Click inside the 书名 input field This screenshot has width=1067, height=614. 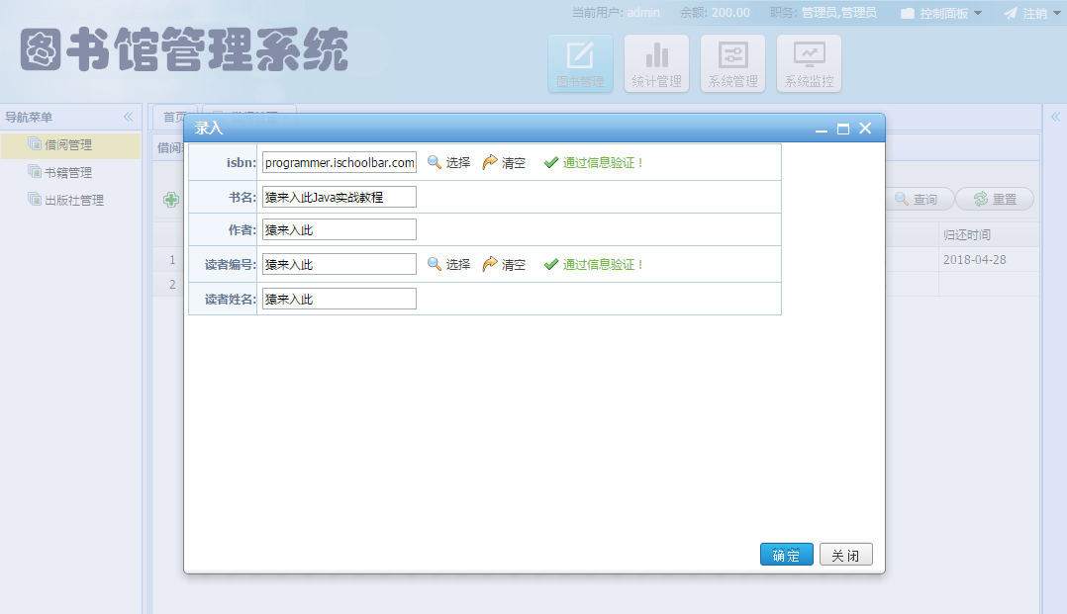(338, 196)
